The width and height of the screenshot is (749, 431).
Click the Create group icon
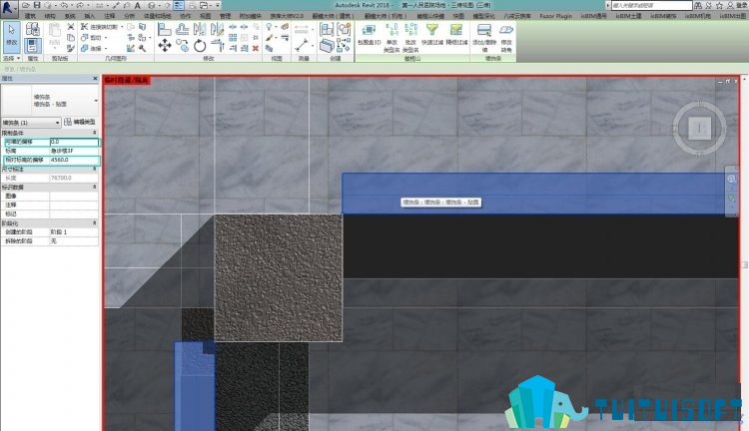[344, 30]
